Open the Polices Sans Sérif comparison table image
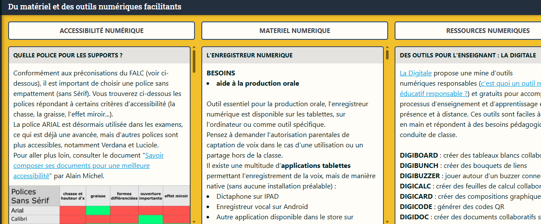Screen dimensions: 541x224 99,205
